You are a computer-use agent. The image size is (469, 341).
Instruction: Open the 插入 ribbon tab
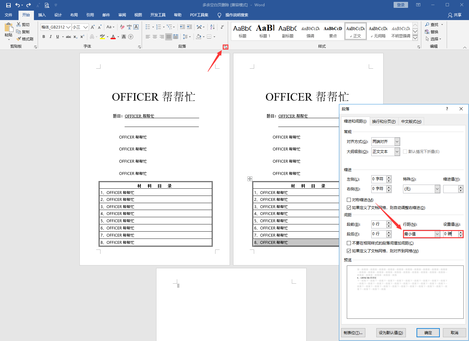point(42,15)
